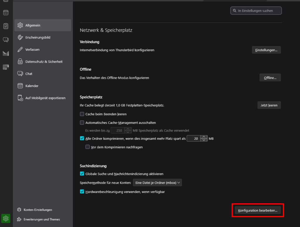Open the Kalender settings section
Viewport: 300px width, 227px height.
[x=32, y=86]
